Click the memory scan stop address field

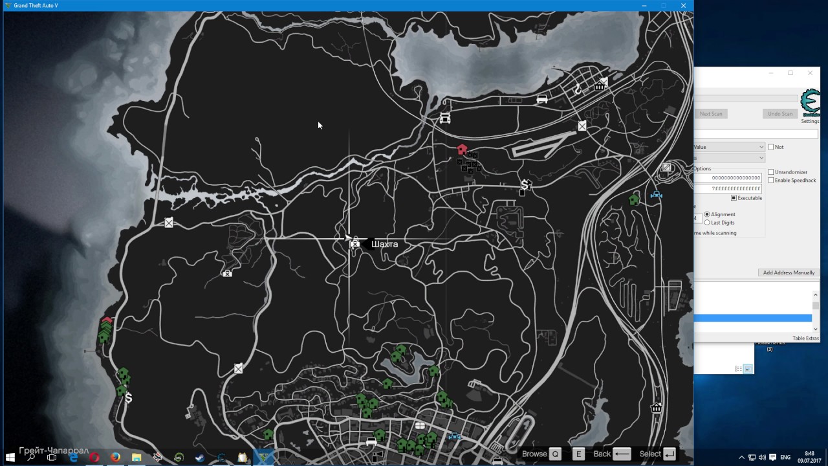coord(729,188)
